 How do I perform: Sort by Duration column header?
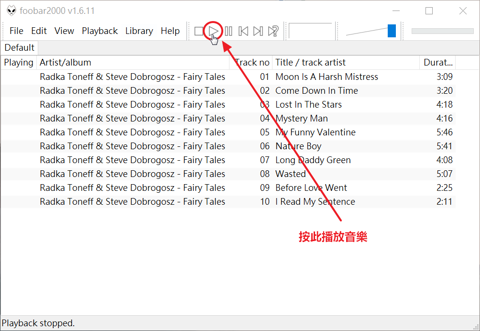click(x=437, y=63)
